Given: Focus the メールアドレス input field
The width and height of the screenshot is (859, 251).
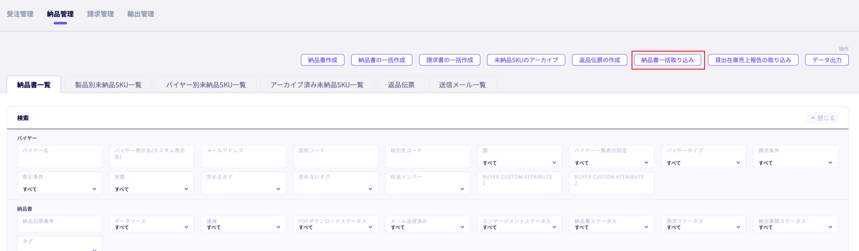Looking at the screenshot, I should tap(244, 156).
